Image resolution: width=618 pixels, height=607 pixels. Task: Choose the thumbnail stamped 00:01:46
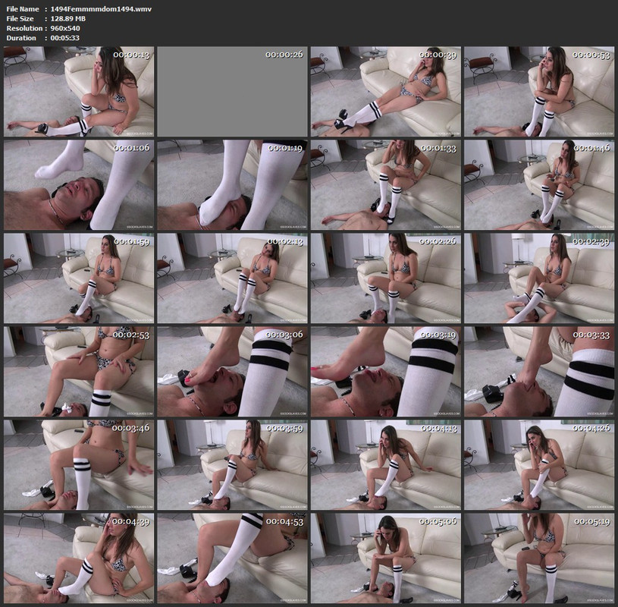539,184
